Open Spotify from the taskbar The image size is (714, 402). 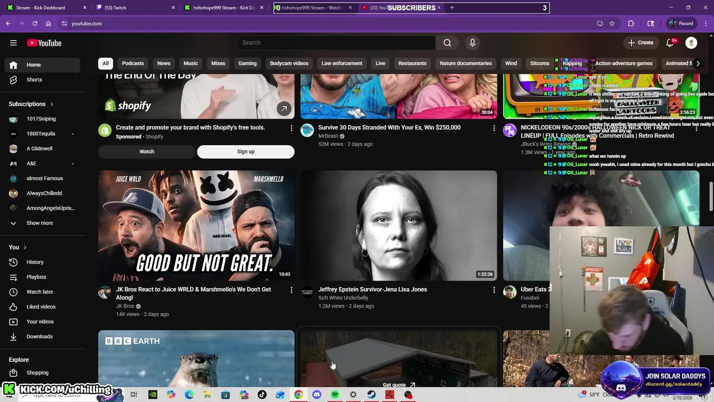pyautogui.click(x=335, y=395)
